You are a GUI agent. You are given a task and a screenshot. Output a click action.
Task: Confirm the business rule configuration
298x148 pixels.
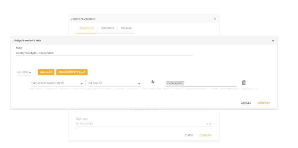coord(263,103)
